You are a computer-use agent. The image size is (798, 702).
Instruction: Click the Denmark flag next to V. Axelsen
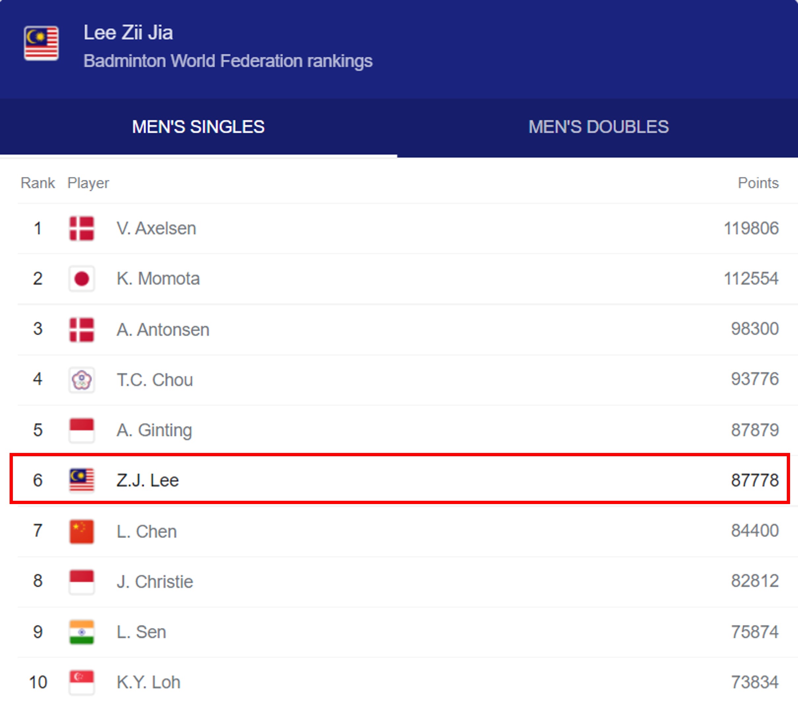[81, 228]
